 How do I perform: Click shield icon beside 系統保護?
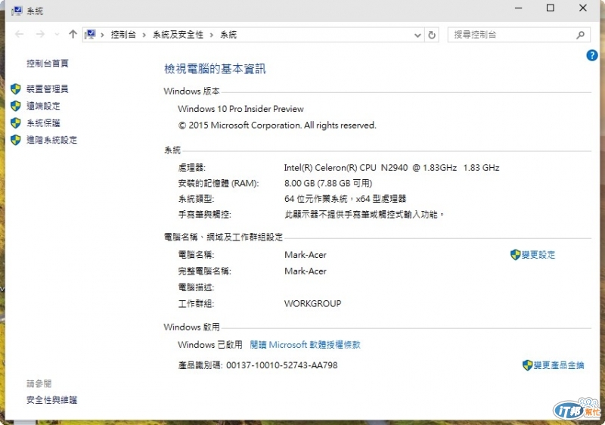[15, 123]
